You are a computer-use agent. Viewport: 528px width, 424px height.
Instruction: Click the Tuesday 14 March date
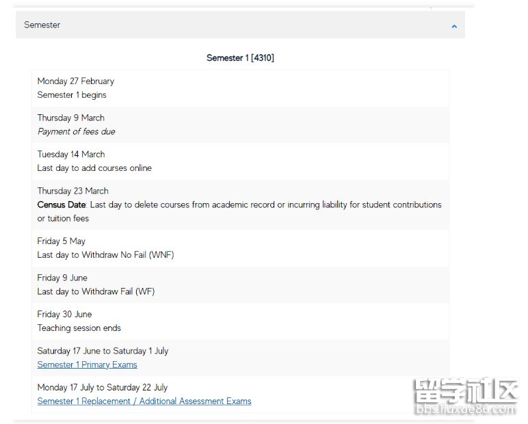point(71,154)
